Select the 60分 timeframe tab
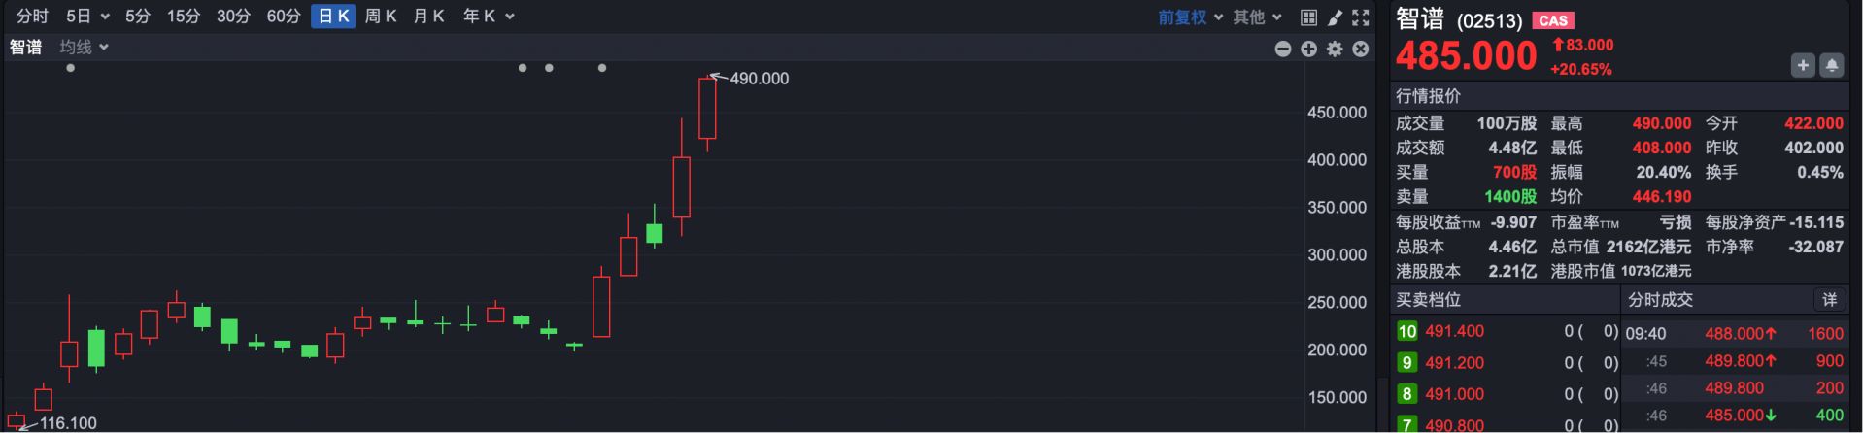Screen dimensions: 1863x433 [284, 17]
